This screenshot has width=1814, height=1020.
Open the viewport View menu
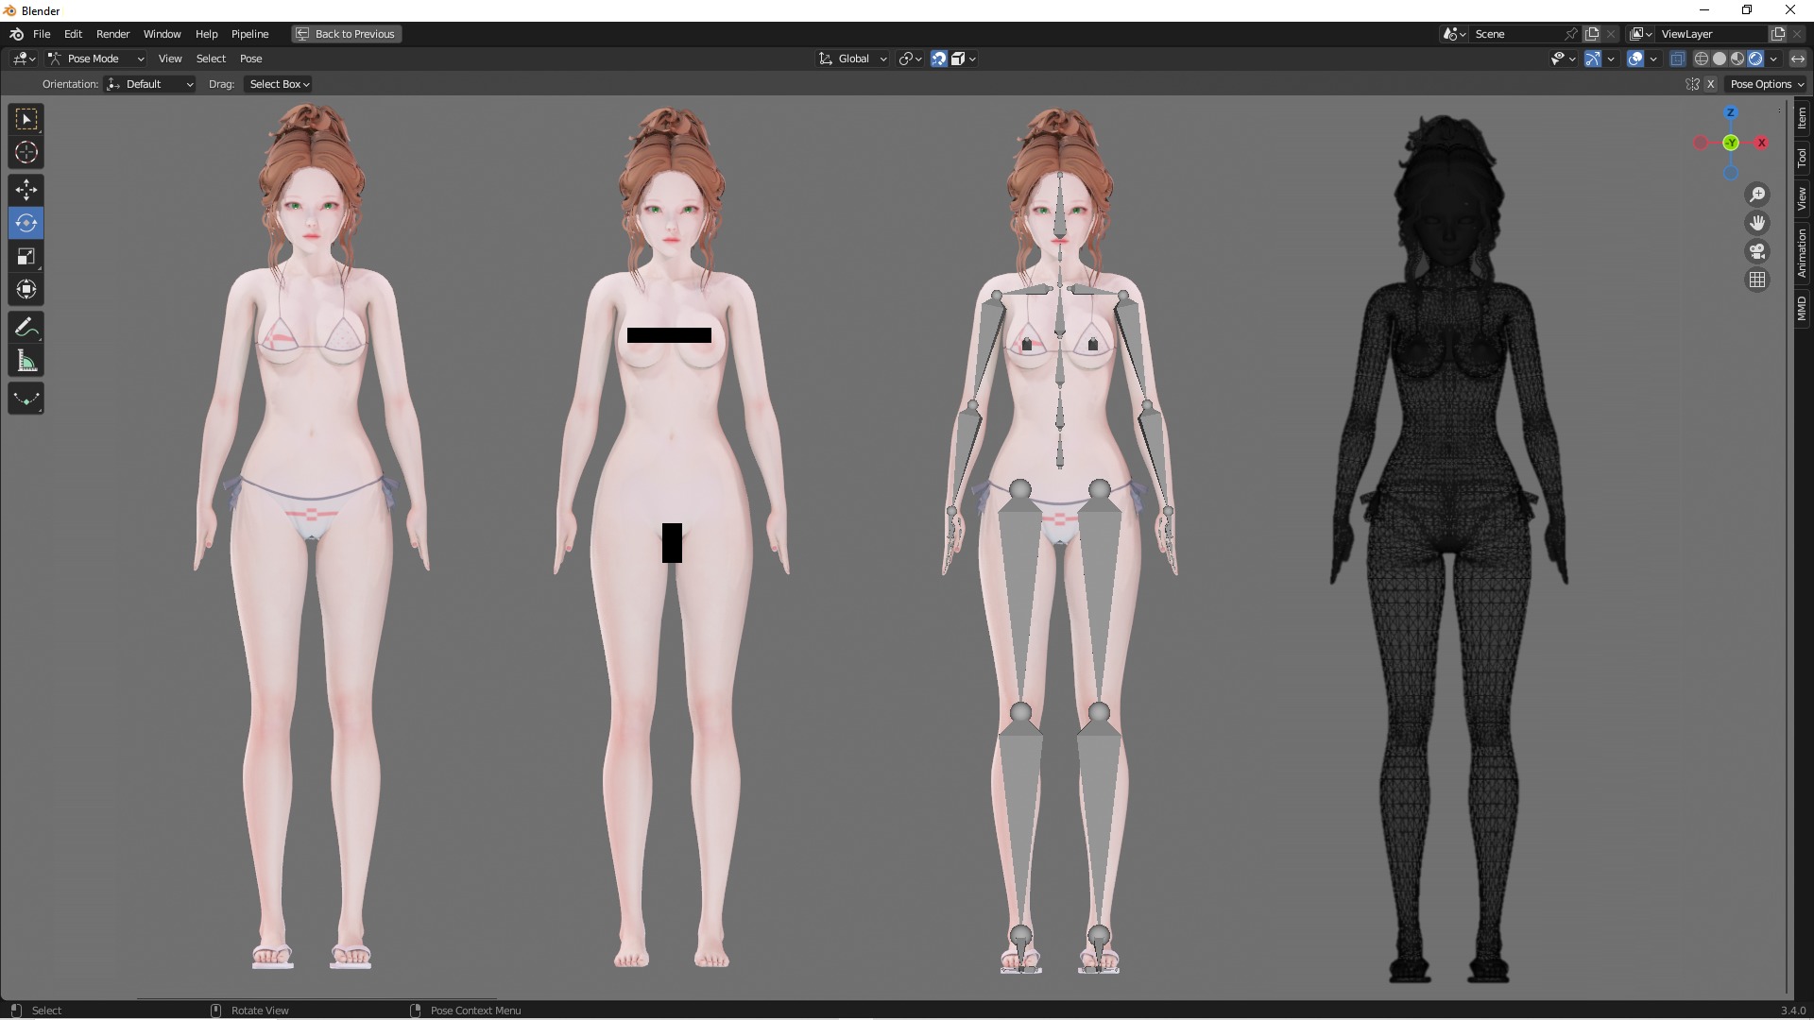(x=170, y=59)
